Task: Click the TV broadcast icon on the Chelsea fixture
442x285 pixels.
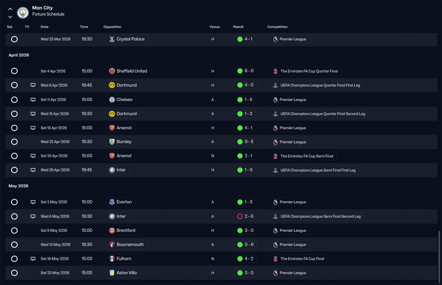Action: (x=33, y=99)
